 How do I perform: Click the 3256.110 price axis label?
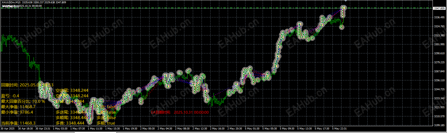(439, 80)
